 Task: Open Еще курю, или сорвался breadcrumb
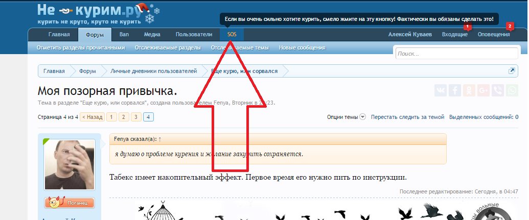pos(244,71)
